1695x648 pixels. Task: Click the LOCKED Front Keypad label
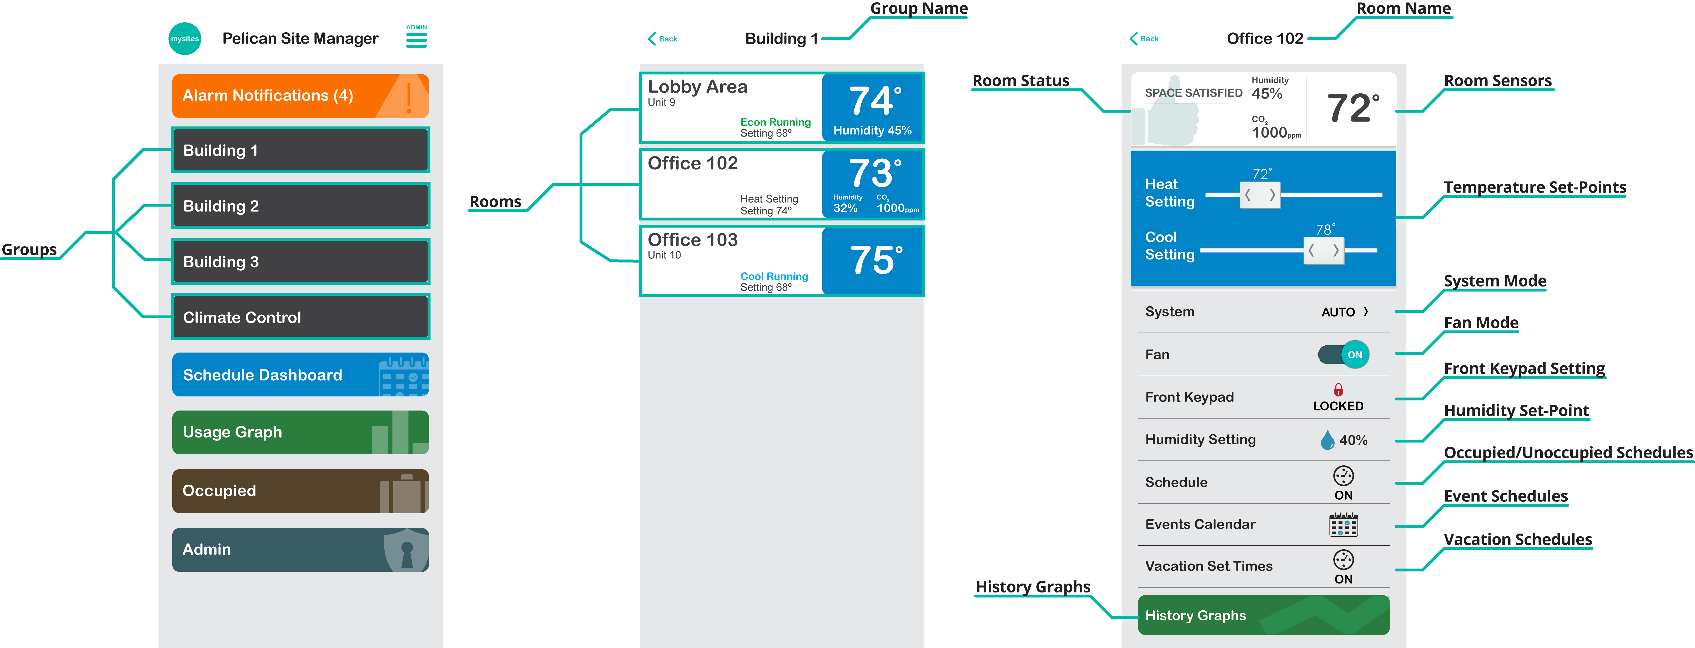tap(1338, 406)
